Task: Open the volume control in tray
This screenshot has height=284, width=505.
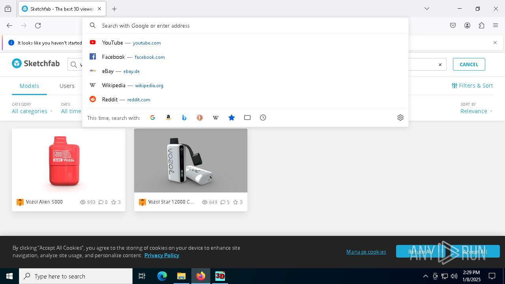Action: pos(454,276)
